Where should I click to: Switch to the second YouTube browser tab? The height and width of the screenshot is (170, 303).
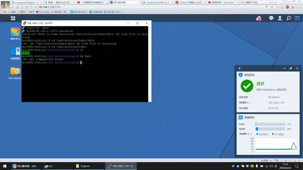223,2
